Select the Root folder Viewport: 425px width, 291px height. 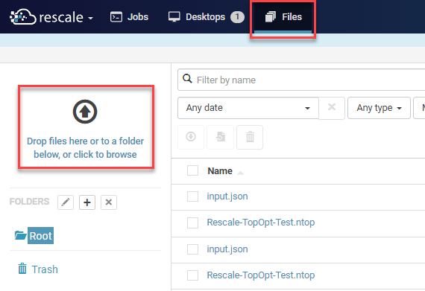click(x=41, y=236)
